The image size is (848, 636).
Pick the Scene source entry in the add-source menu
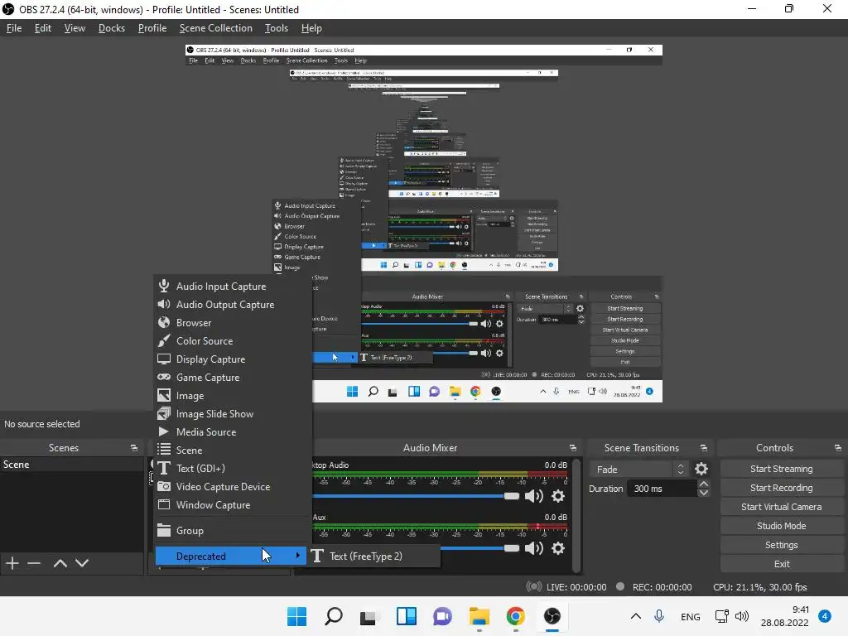(x=233, y=450)
